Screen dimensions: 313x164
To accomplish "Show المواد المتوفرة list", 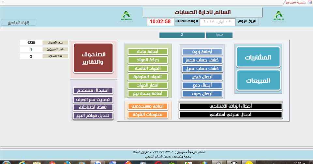I will [147, 77].
